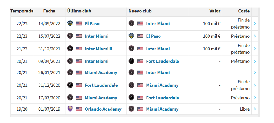Click the El Paso crest in the 15/07/2022 row
The width and height of the screenshot is (274, 123).
131,36
